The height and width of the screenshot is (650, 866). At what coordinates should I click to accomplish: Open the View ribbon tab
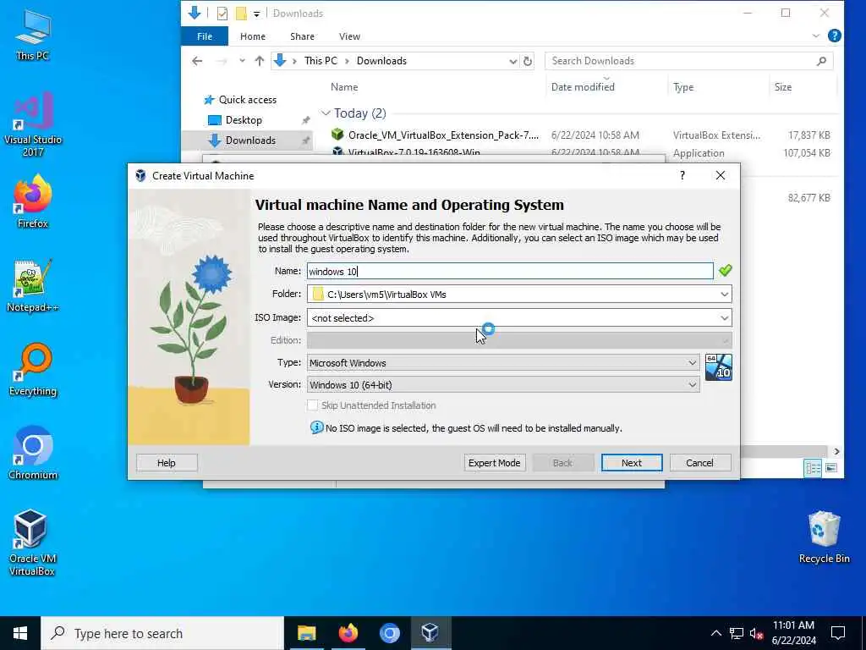point(349,36)
